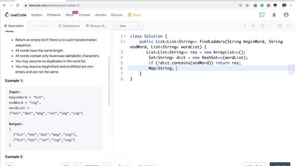Open the Mock menu item
Image resolution: width=295 pixels, height=166 pixels.
click(70, 15)
